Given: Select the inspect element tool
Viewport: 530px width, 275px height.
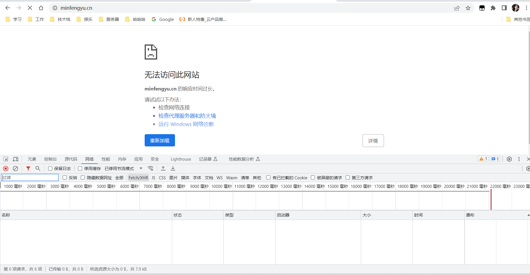Looking at the screenshot, I should 5,159.
